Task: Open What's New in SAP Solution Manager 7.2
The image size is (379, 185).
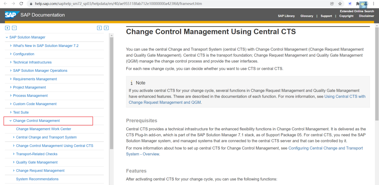Action: point(46,46)
